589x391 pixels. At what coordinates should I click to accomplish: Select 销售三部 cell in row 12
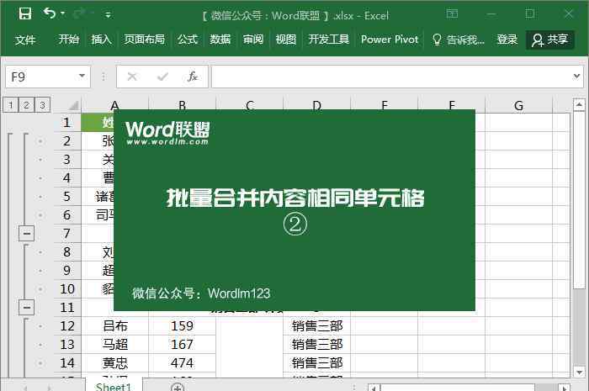click(317, 325)
